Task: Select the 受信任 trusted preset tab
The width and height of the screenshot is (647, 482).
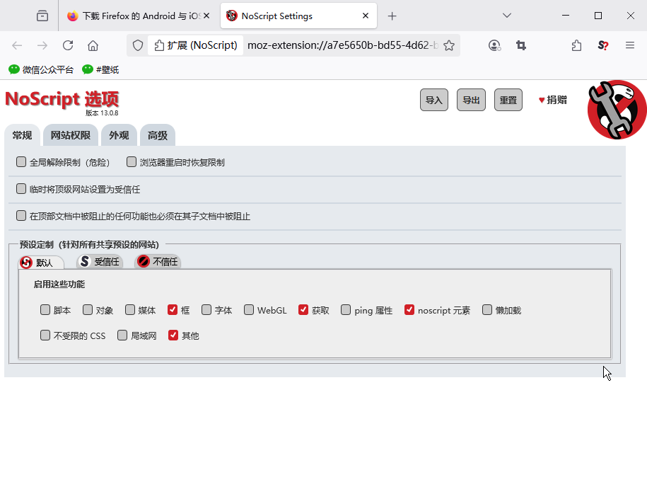Action: click(100, 261)
